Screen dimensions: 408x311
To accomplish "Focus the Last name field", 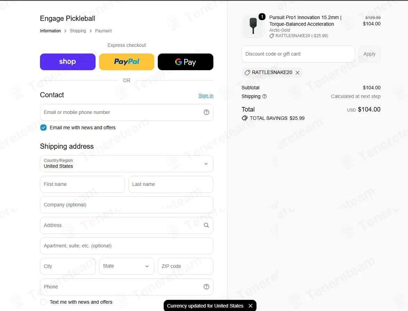I will [x=171, y=184].
